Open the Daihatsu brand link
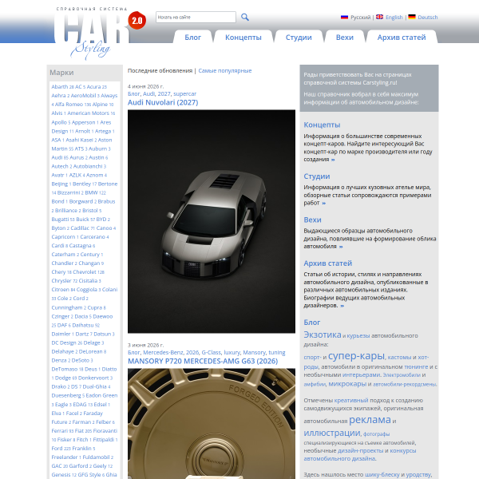479x479 pixels. tap(83, 326)
